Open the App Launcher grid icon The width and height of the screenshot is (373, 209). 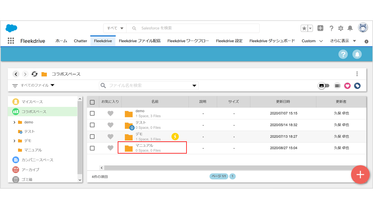11,41
